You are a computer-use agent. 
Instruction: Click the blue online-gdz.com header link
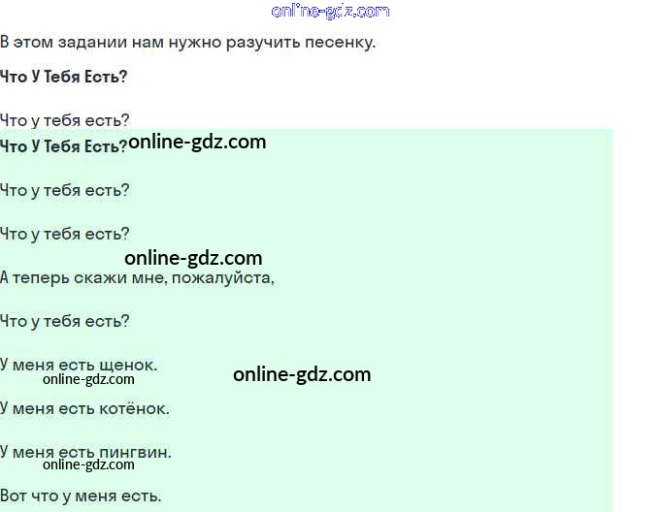click(330, 12)
